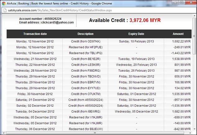Screen dimensions: 197x135
Task: Click the Description column header
Action: click(x=85, y=34)
